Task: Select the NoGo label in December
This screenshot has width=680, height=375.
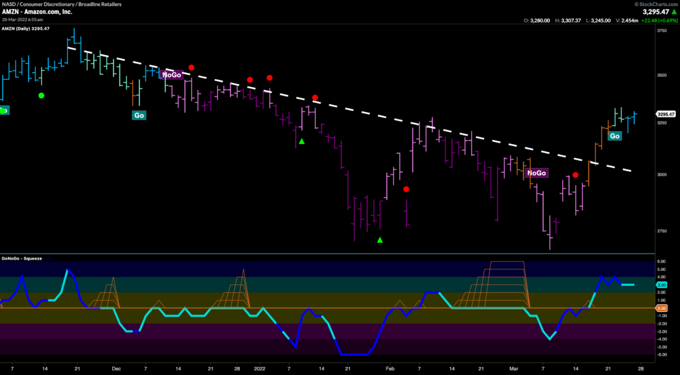Action: tap(171, 75)
